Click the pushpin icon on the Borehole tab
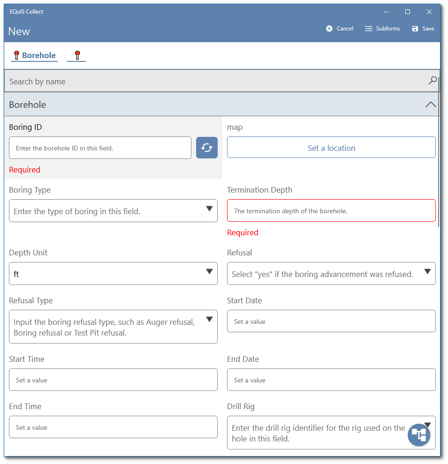 pos(17,54)
